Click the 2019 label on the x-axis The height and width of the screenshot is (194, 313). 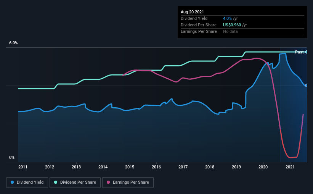(x=236, y=167)
